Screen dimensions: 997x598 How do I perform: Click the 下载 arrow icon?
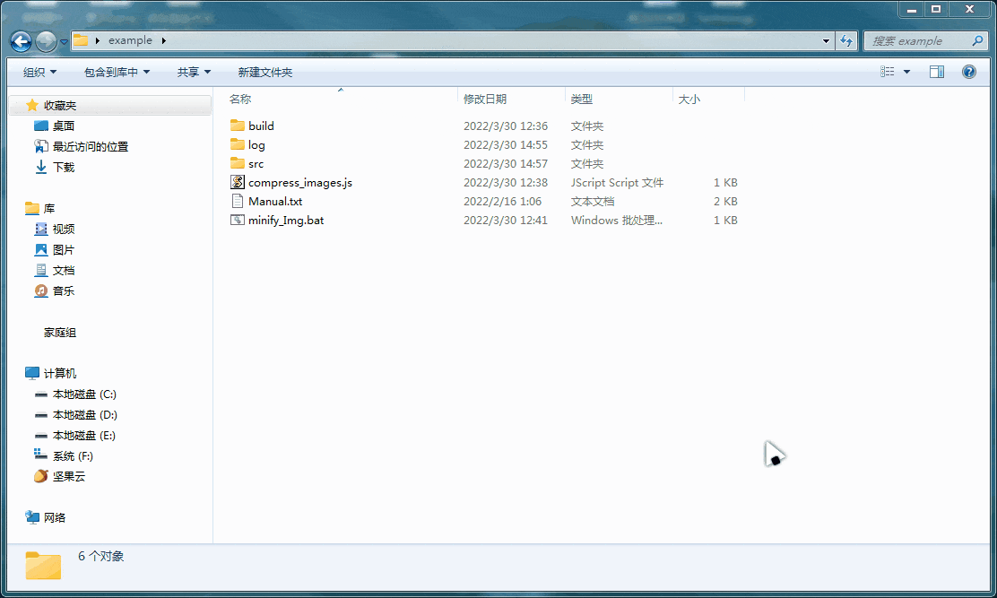pos(40,167)
